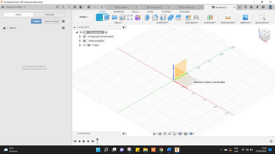
Task: Switch to the UTILIDADES tab
Action: (184, 12)
